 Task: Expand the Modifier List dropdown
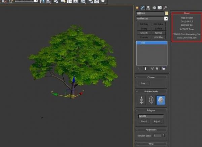(x=166, y=19)
